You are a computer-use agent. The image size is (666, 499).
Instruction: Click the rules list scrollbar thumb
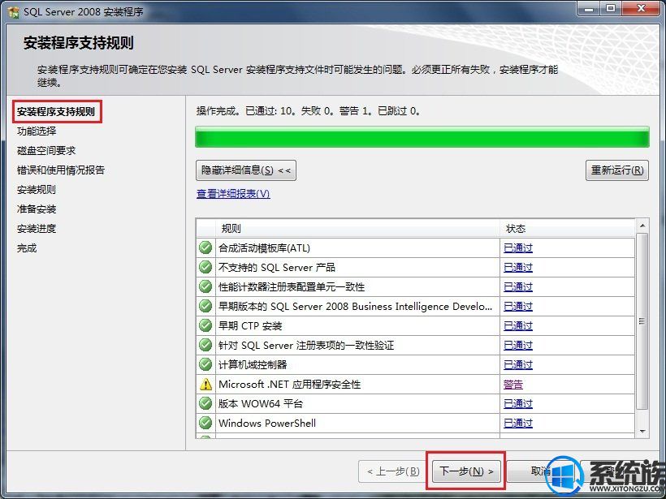[x=642, y=321]
